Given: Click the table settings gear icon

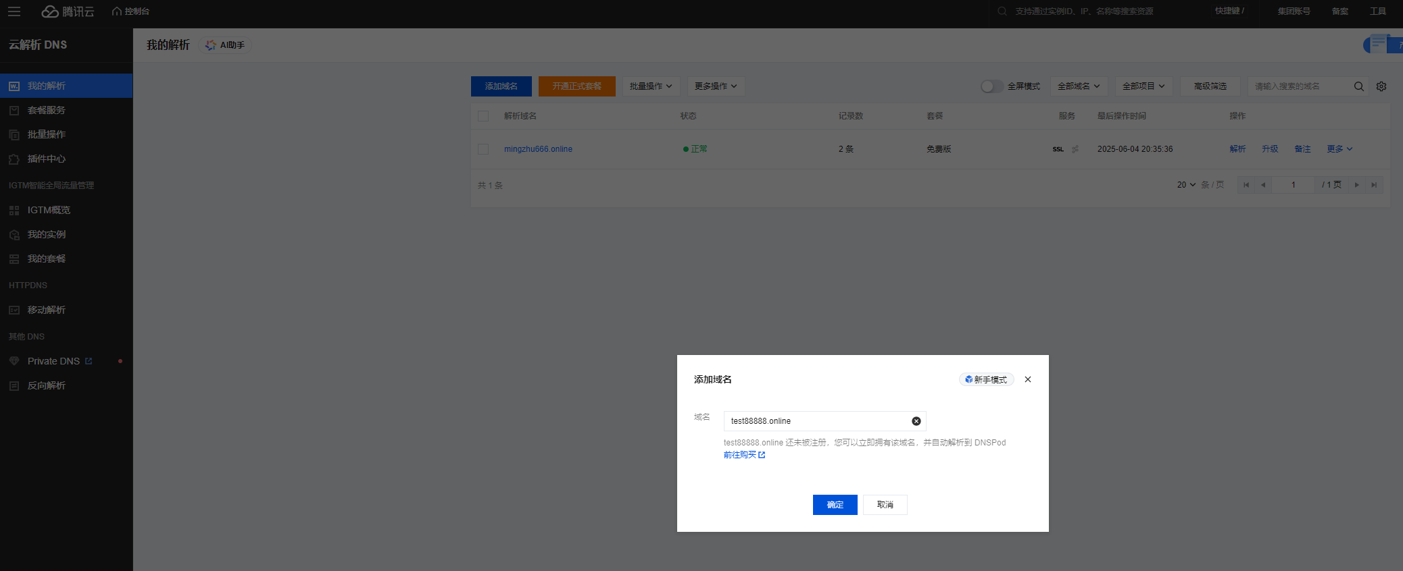Looking at the screenshot, I should (1381, 86).
